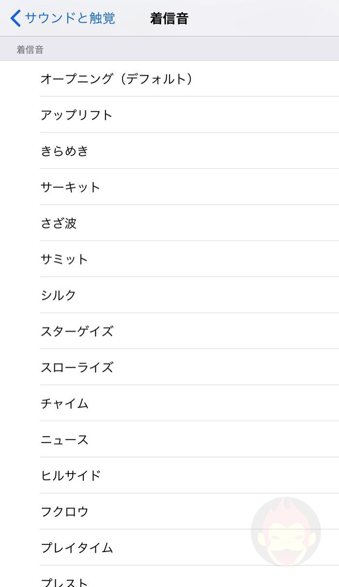
Task: Click the red monkey watermark logo
Action: click(x=286, y=532)
